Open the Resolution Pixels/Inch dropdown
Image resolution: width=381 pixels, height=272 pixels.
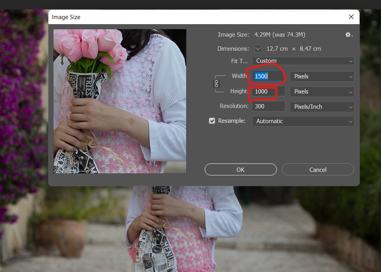(x=322, y=107)
